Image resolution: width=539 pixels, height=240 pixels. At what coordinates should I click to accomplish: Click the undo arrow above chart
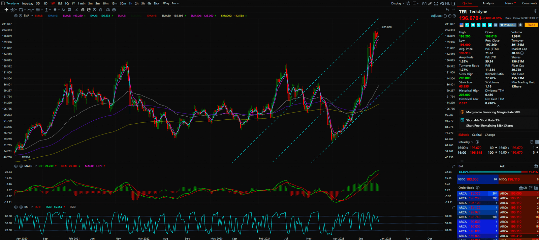(447, 10)
